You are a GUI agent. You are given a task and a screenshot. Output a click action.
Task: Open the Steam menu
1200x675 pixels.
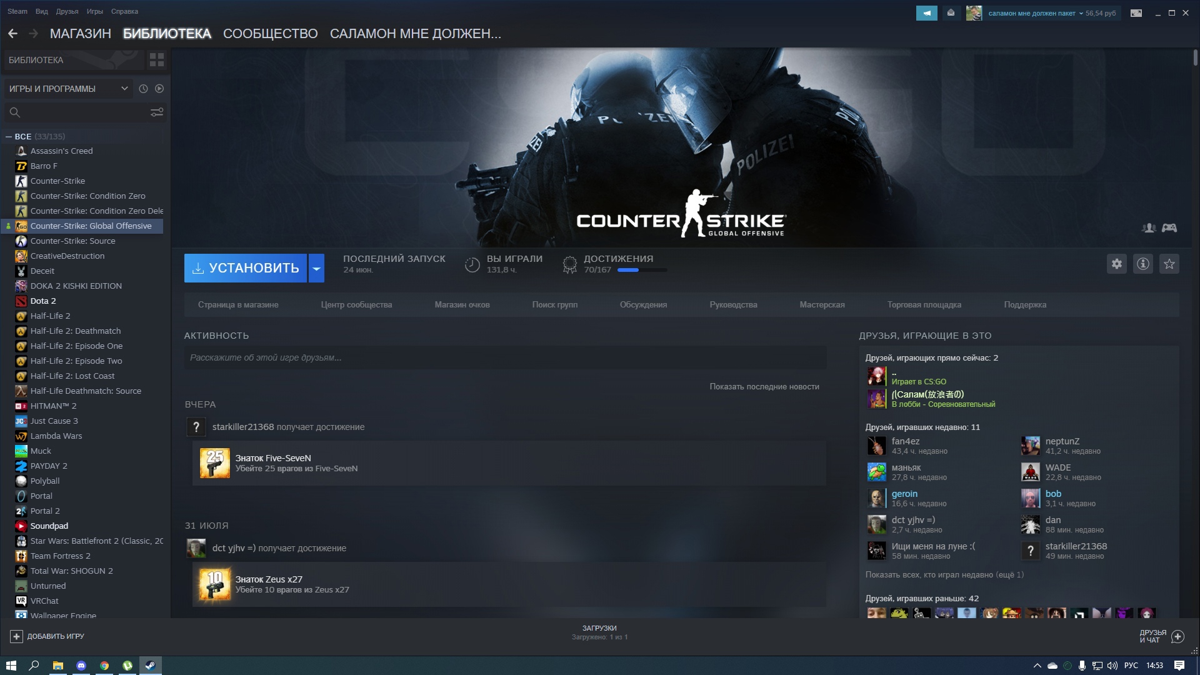coord(17,11)
